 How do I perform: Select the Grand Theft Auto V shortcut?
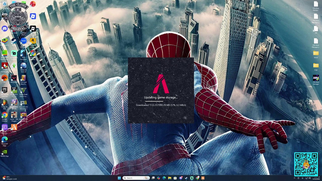click(23, 92)
